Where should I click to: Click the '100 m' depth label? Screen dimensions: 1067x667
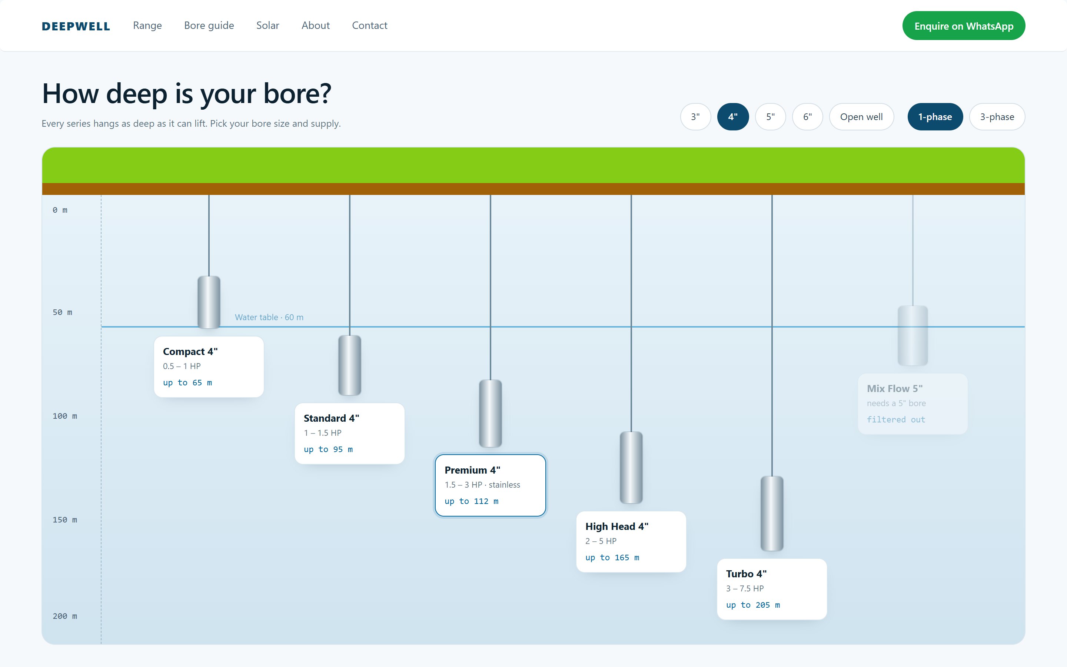pyautogui.click(x=65, y=416)
